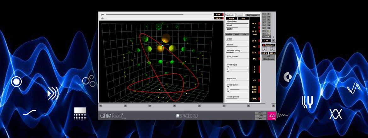Image resolution: width=368 pixels, height=138 pixels.
Task: Click the gain value field 1 dB
Action: pyautogui.click(x=218, y=14)
